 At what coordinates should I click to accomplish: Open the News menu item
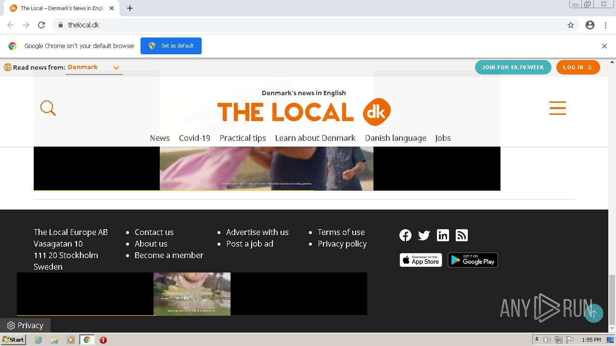(160, 138)
